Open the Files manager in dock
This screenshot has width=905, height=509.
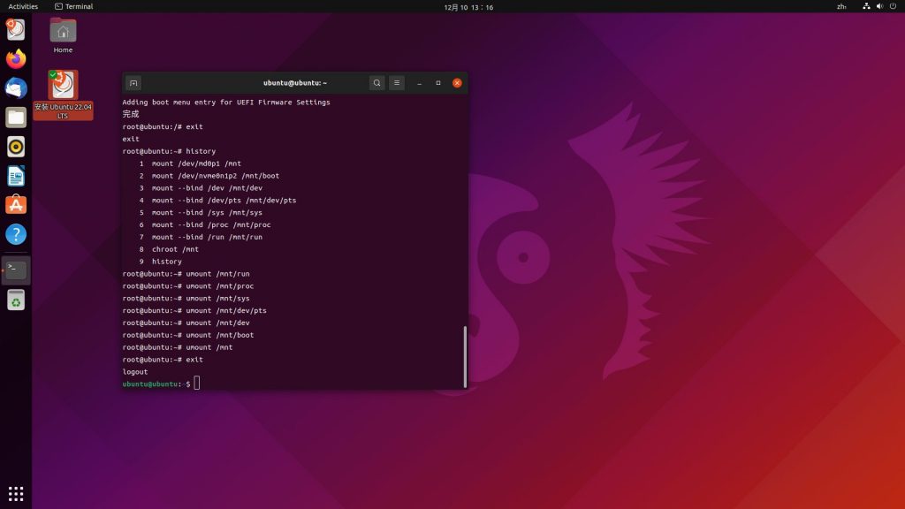tap(16, 118)
